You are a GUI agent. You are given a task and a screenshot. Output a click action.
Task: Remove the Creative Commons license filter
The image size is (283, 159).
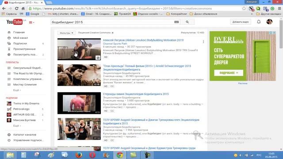112,33
